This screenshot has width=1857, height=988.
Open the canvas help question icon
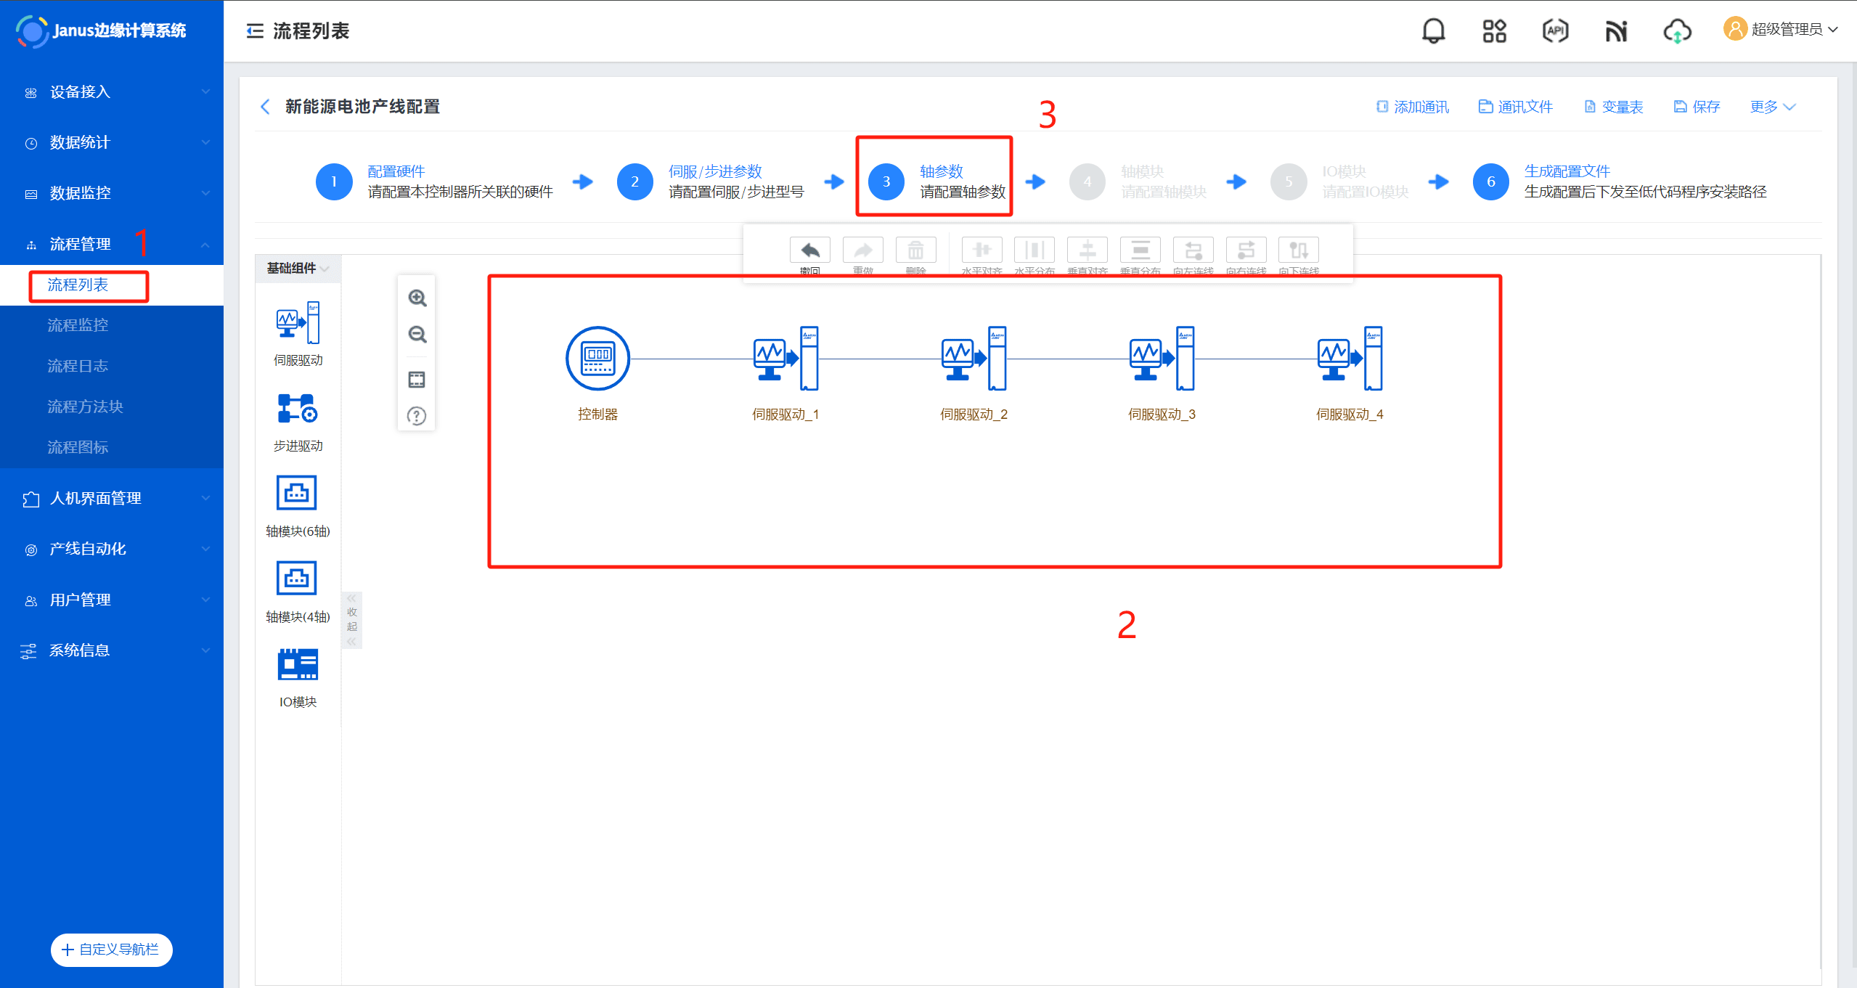(417, 416)
